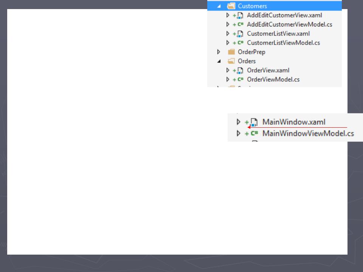Select AddEditCustomerView.xaml file name
363x272 pixels.
tap(284, 15)
